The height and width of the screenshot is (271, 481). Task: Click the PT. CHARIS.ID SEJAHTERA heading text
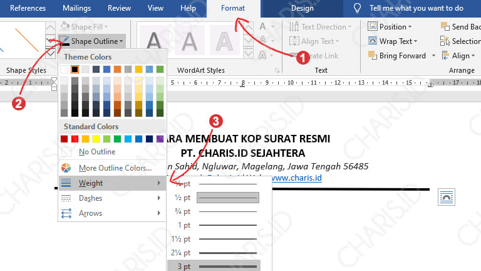[x=242, y=153]
